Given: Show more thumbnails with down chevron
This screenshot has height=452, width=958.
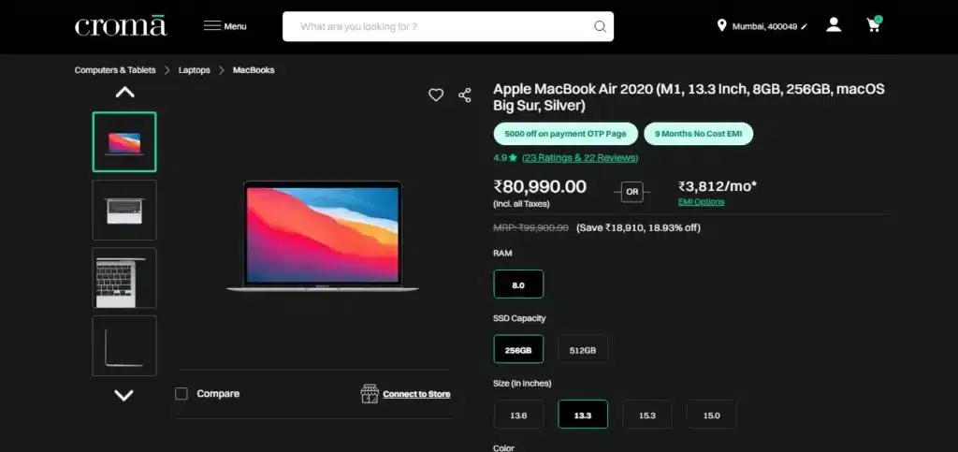Looking at the screenshot, I should [x=124, y=395].
